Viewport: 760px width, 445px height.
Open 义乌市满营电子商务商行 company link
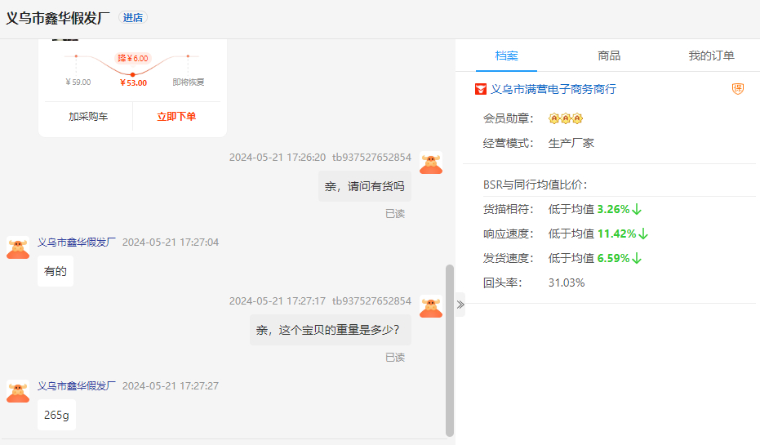(553, 89)
